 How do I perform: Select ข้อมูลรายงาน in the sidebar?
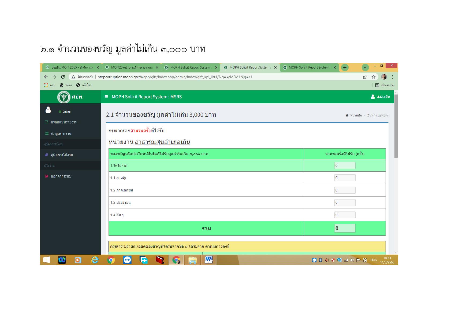(61, 134)
